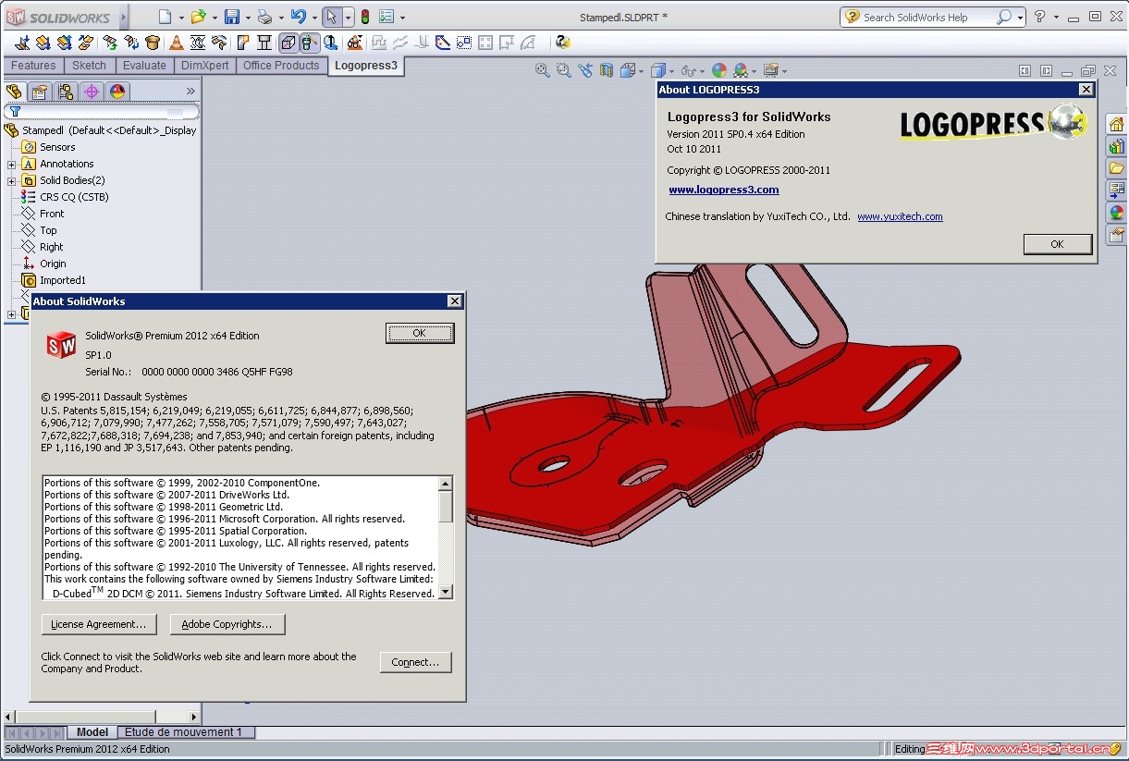Open the Select tool dropdown arrow
The height and width of the screenshot is (761, 1129).
[348, 18]
